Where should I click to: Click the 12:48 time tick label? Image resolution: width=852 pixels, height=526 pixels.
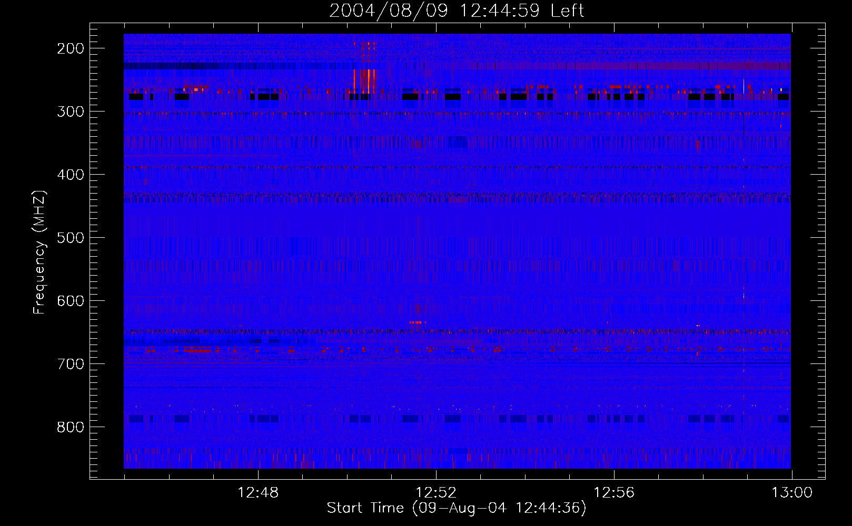pyautogui.click(x=258, y=493)
